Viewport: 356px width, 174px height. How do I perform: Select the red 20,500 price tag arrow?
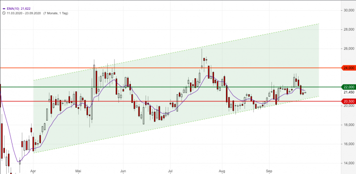point(348,101)
